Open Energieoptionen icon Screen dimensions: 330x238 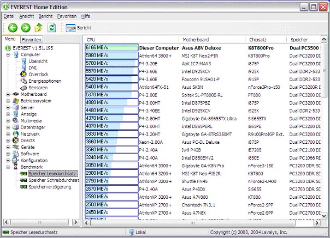point(23,81)
